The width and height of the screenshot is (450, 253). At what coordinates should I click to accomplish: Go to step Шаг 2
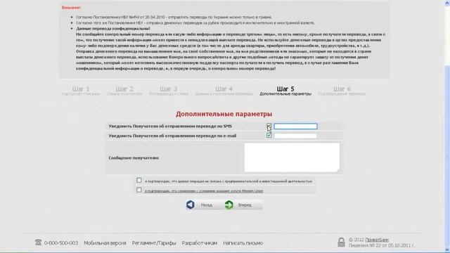point(124,91)
